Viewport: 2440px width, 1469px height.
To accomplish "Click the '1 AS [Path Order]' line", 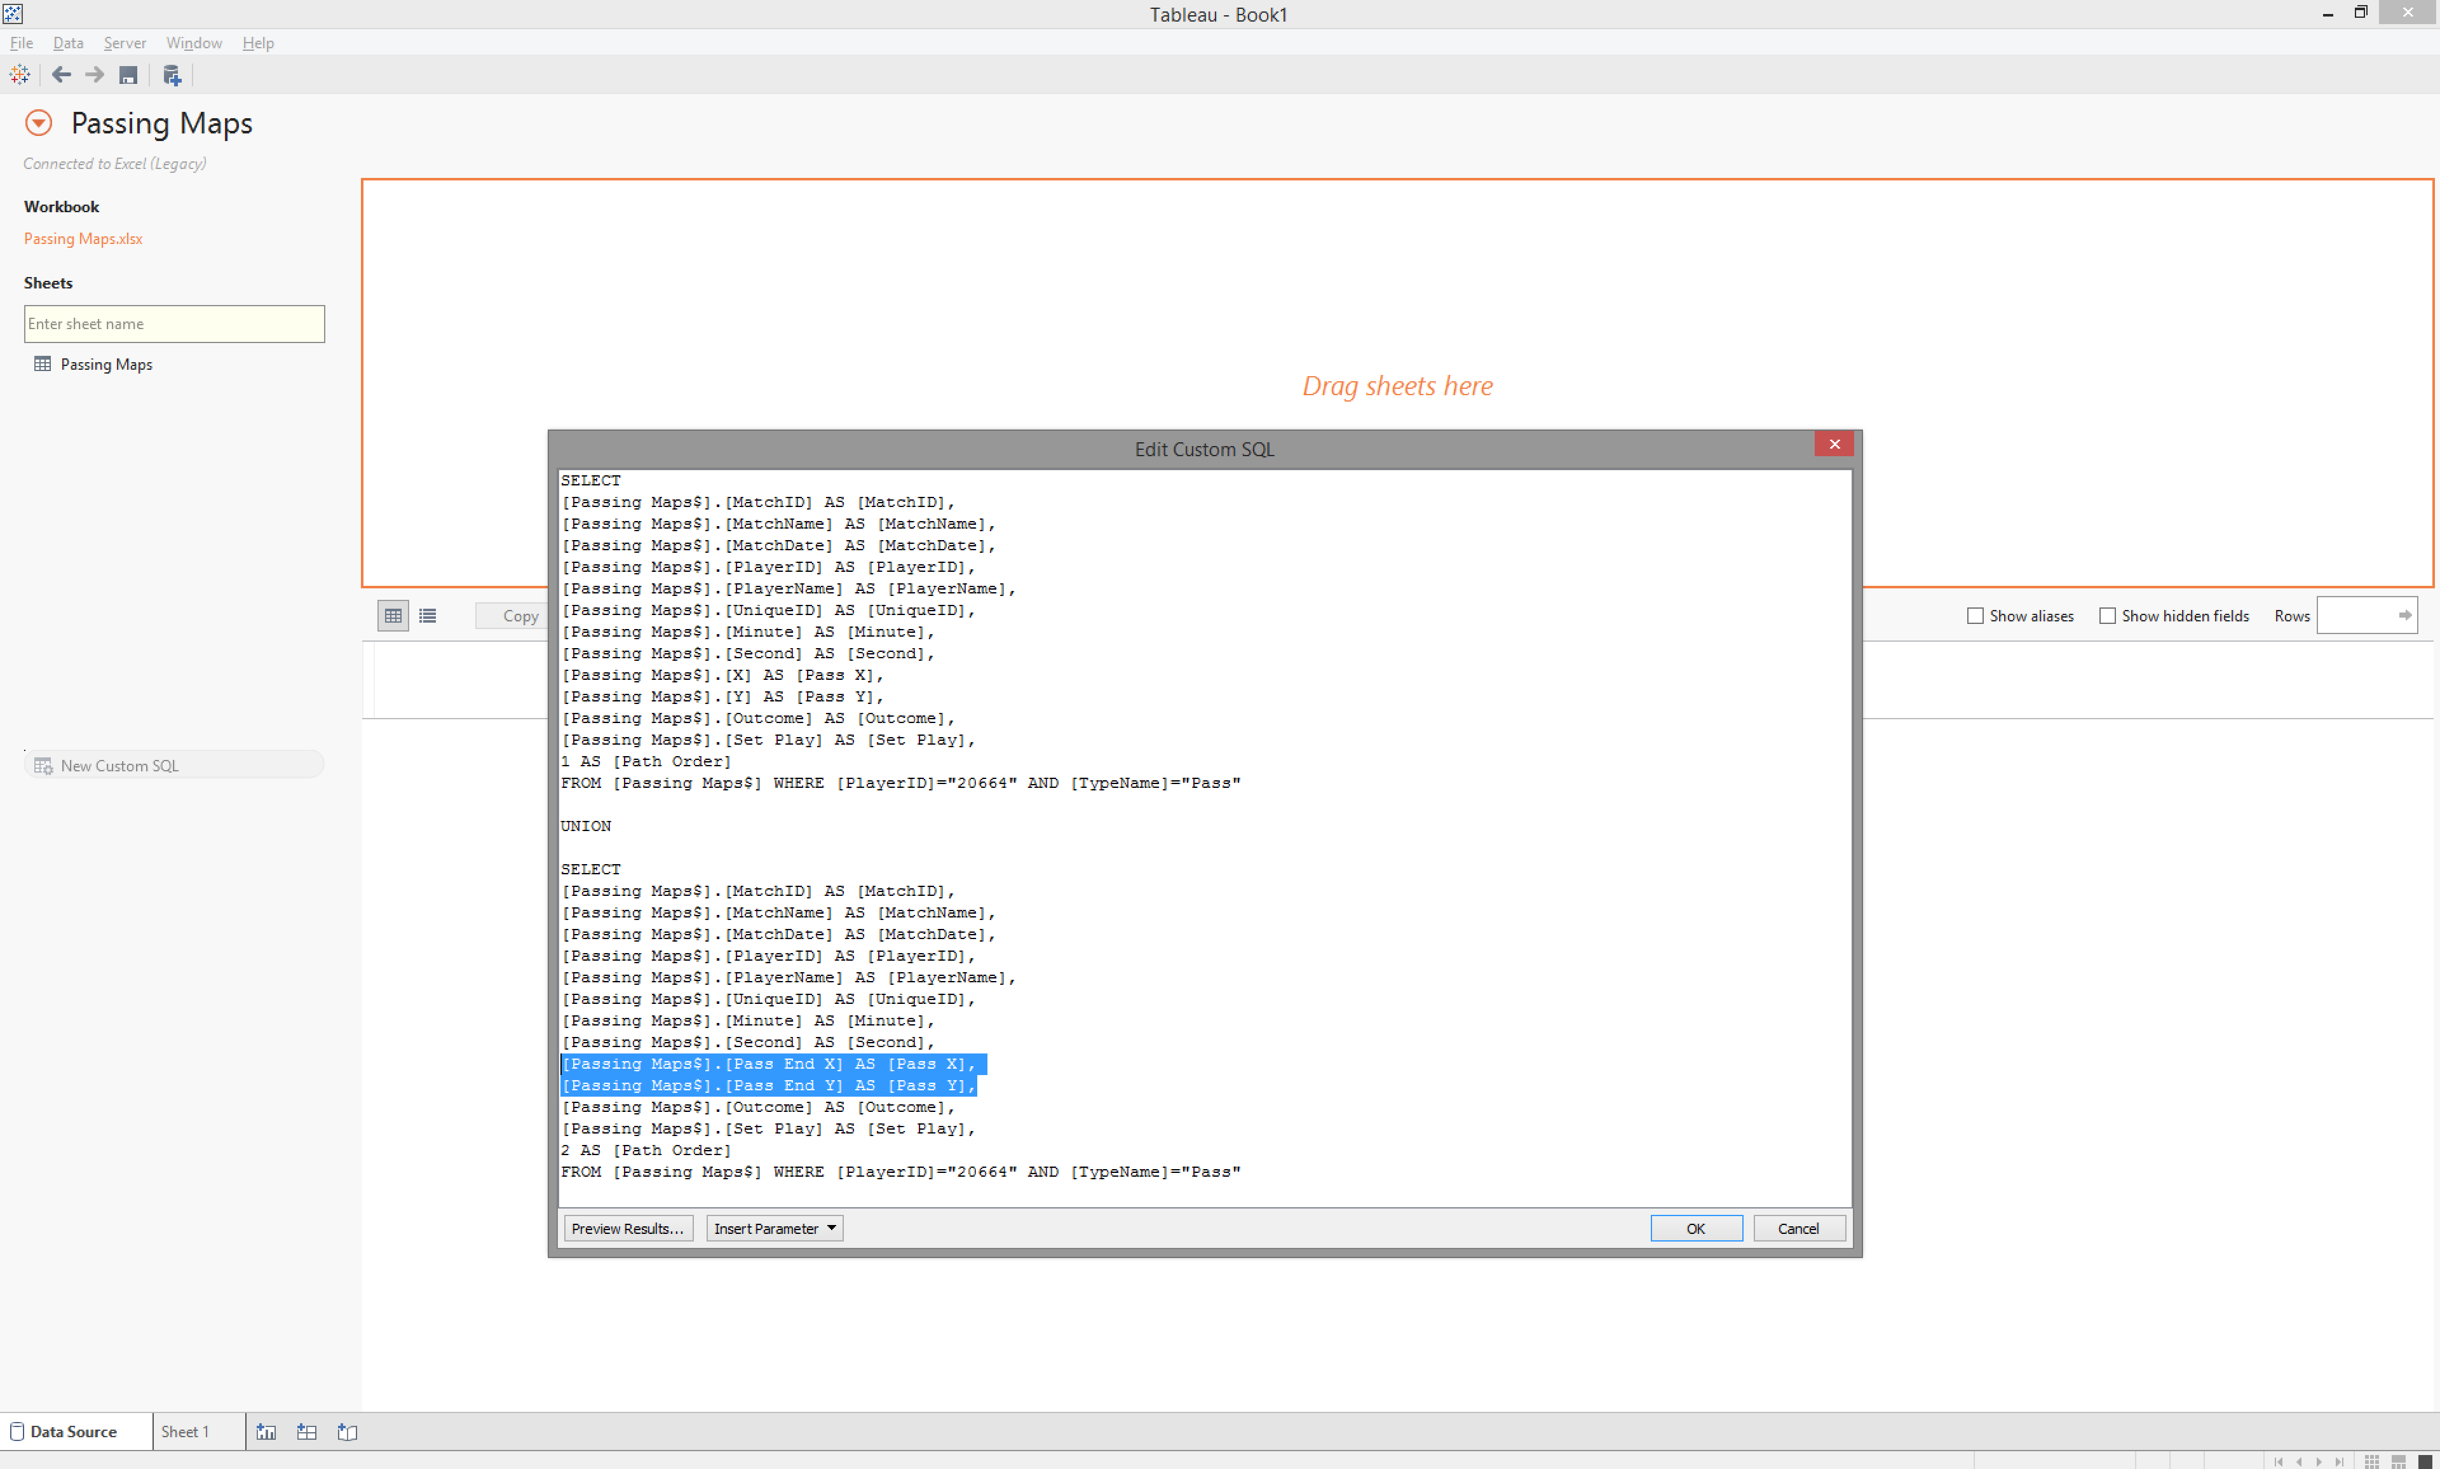I will (x=646, y=762).
